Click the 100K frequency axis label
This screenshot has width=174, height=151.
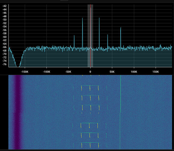tap(134, 72)
